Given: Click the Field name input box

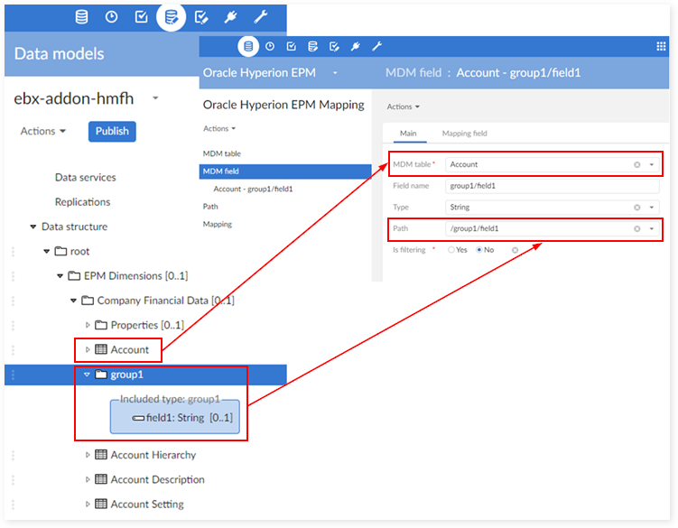Looking at the screenshot, I should pos(553,186).
